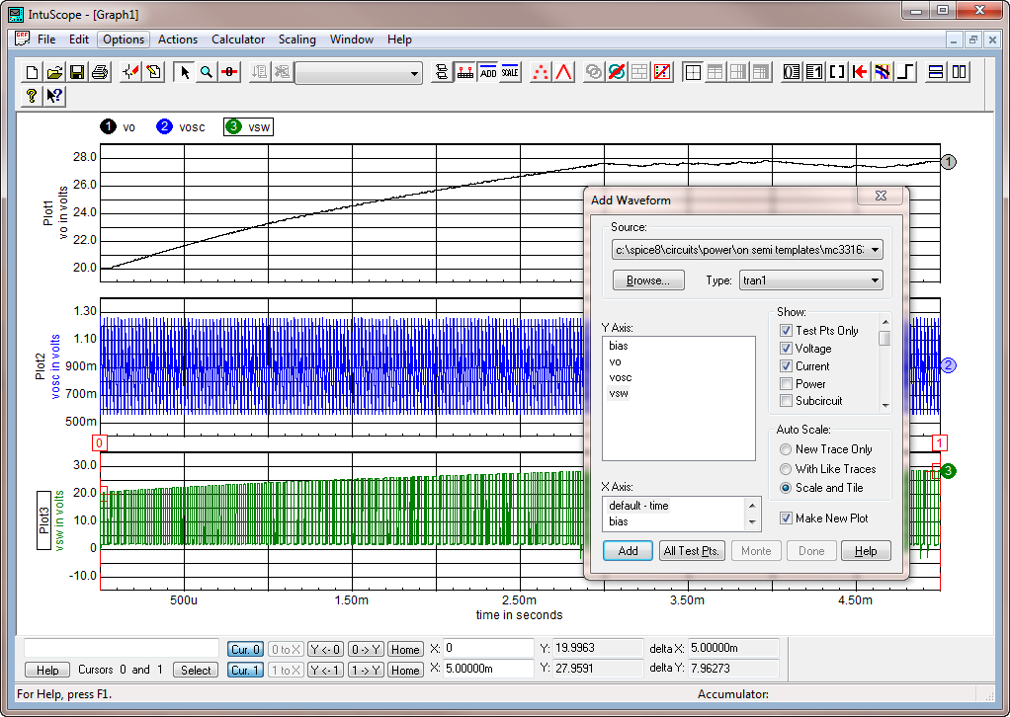Open the toolbar waveform combo box
This screenshot has height=717, width=1010.
[x=414, y=73]
